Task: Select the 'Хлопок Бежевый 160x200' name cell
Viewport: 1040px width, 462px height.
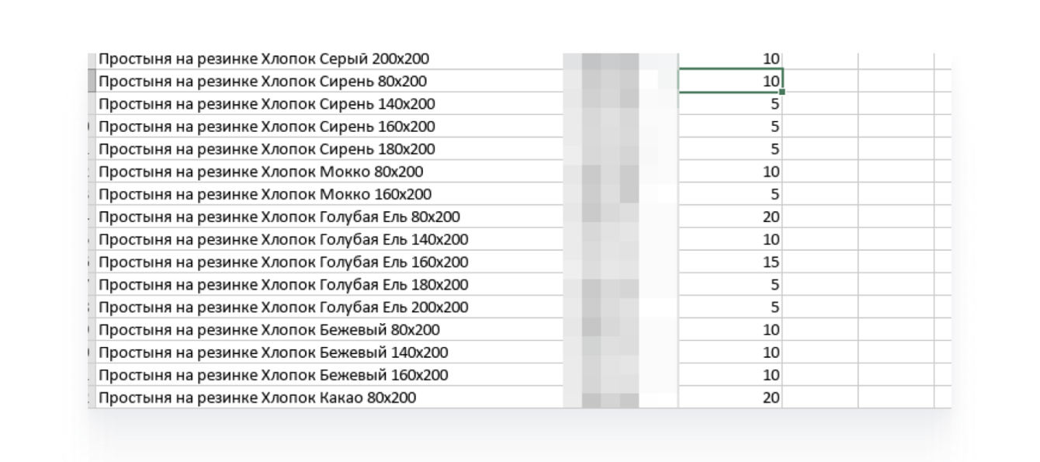Action: point(273,375)
